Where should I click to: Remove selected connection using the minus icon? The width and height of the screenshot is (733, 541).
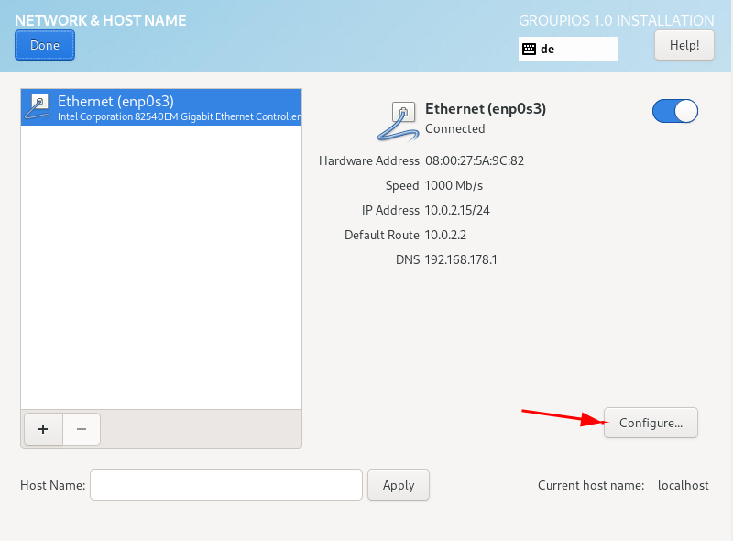81,429
